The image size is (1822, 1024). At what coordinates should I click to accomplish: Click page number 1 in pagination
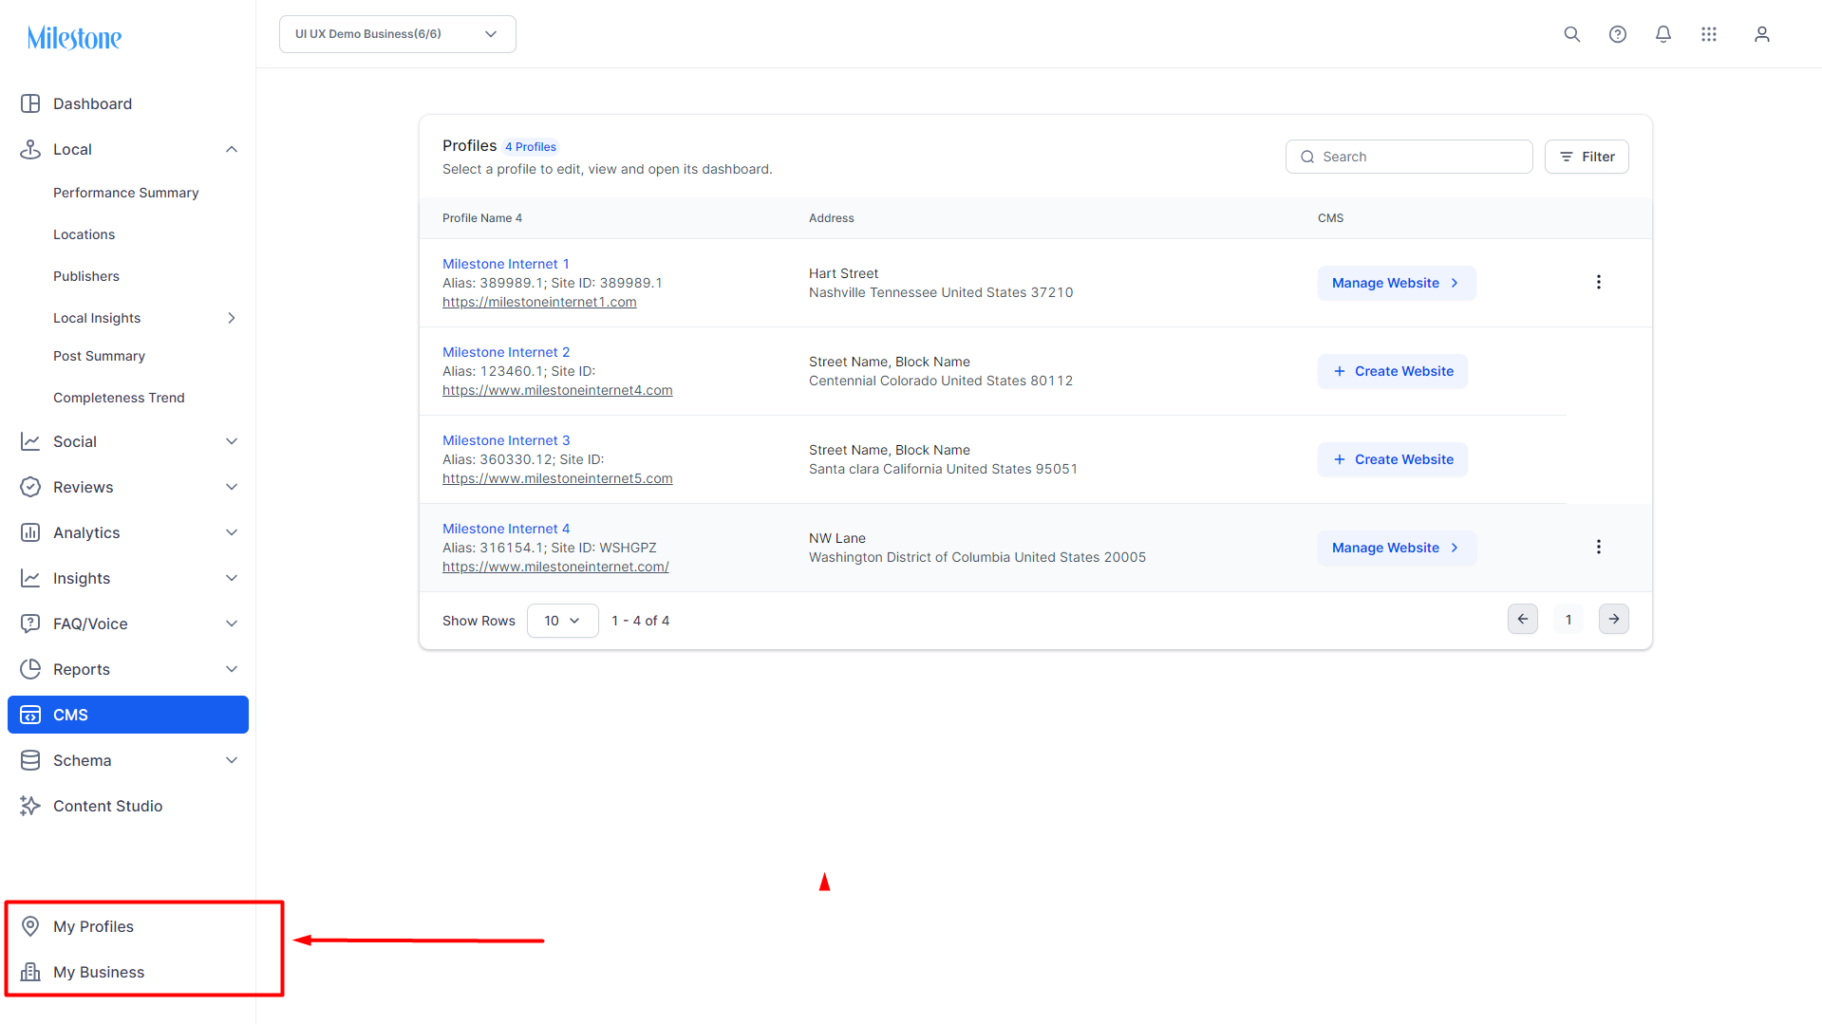coord(1568,620)
